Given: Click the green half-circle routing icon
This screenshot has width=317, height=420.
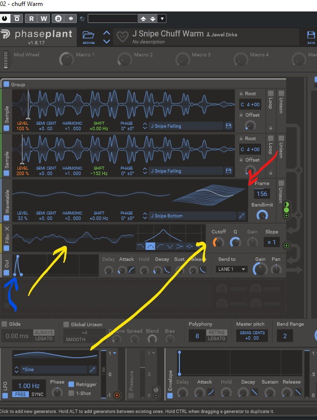Looking at the screenshot, I should click(x=286, y=205).
